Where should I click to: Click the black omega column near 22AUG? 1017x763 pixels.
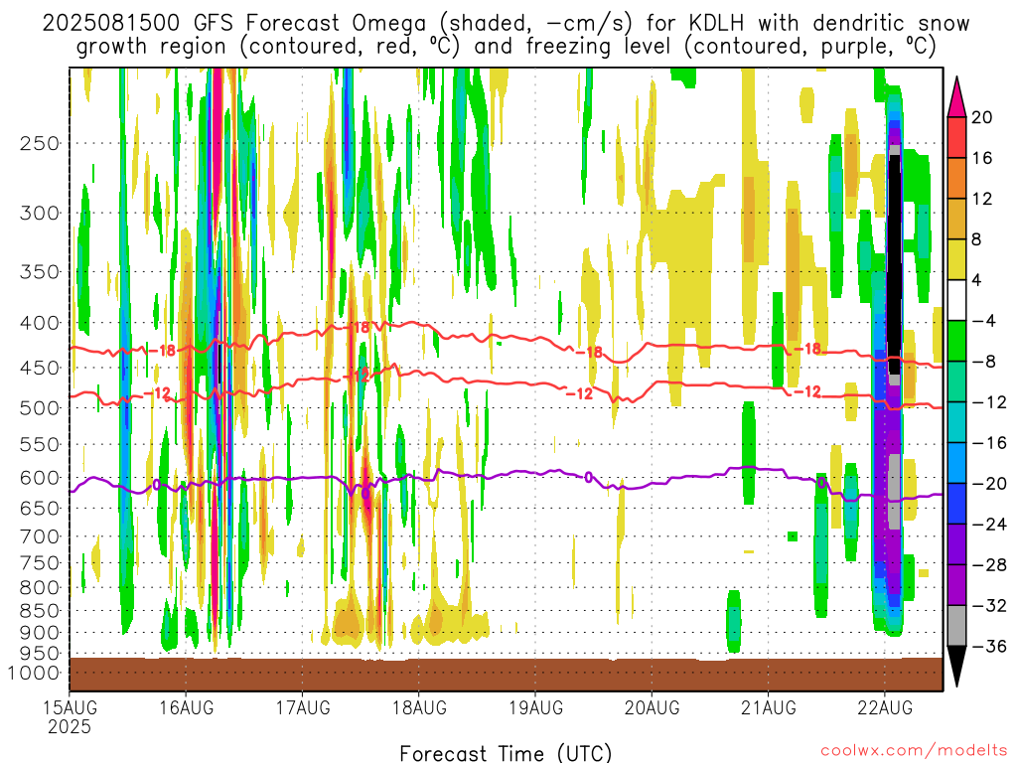tap(894, 262)
